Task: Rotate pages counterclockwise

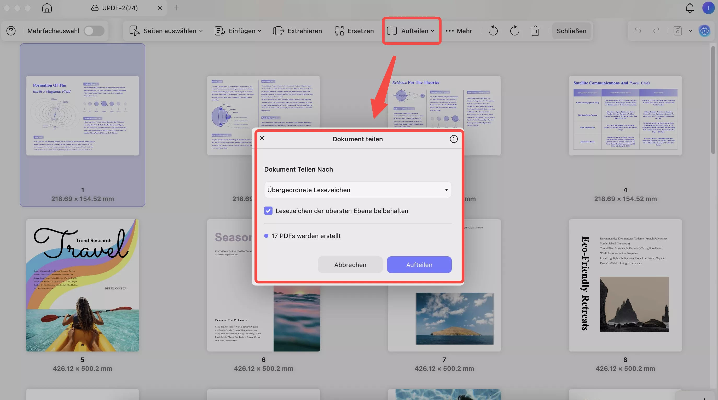Action: click(493, 31)
